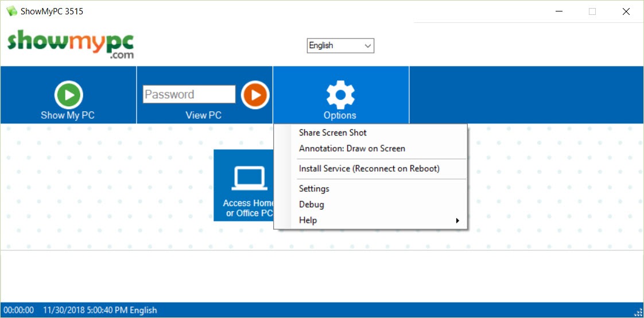Select Share Screen Shot from the menu
This screenshot has height=318, width=644.
(x=332, y=133)
